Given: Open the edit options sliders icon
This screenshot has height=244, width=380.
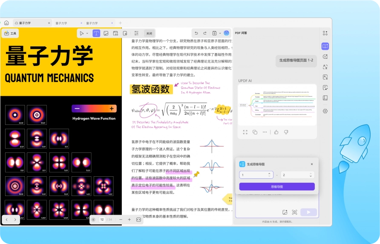Looking at the screenshot, I should click(136, 33).
